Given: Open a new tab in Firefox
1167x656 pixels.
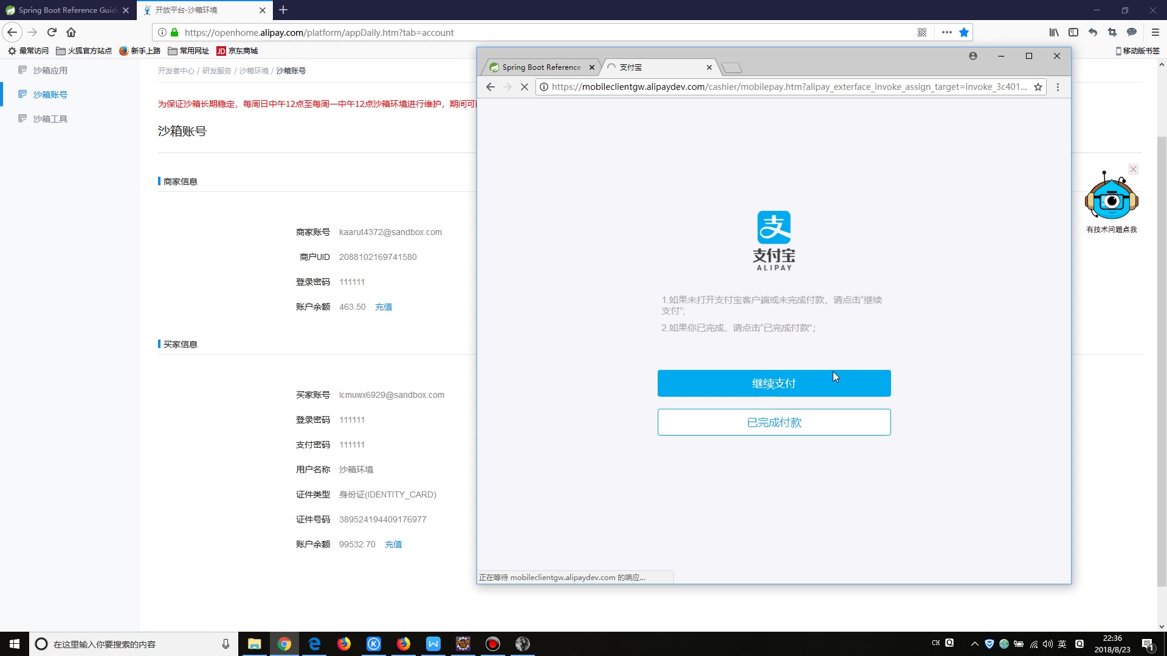Looking at the screenshot, I should click(x=283, y=10).
